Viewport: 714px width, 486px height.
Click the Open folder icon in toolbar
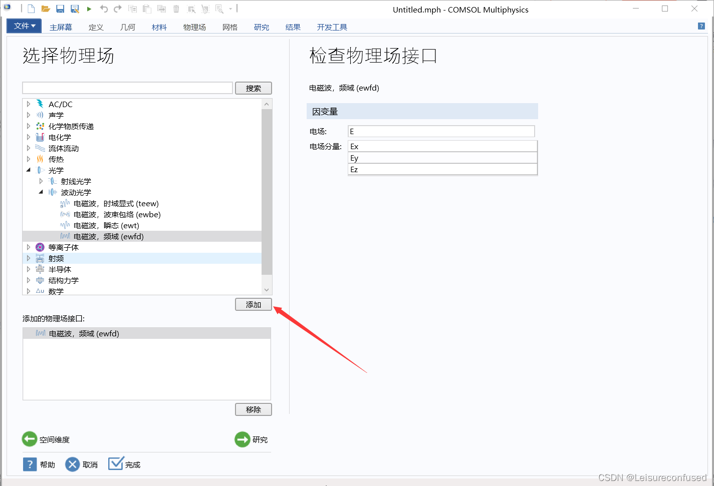[46, 9]
